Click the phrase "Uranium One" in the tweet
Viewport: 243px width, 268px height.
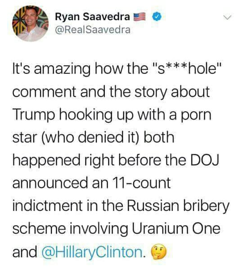[176, 229]
